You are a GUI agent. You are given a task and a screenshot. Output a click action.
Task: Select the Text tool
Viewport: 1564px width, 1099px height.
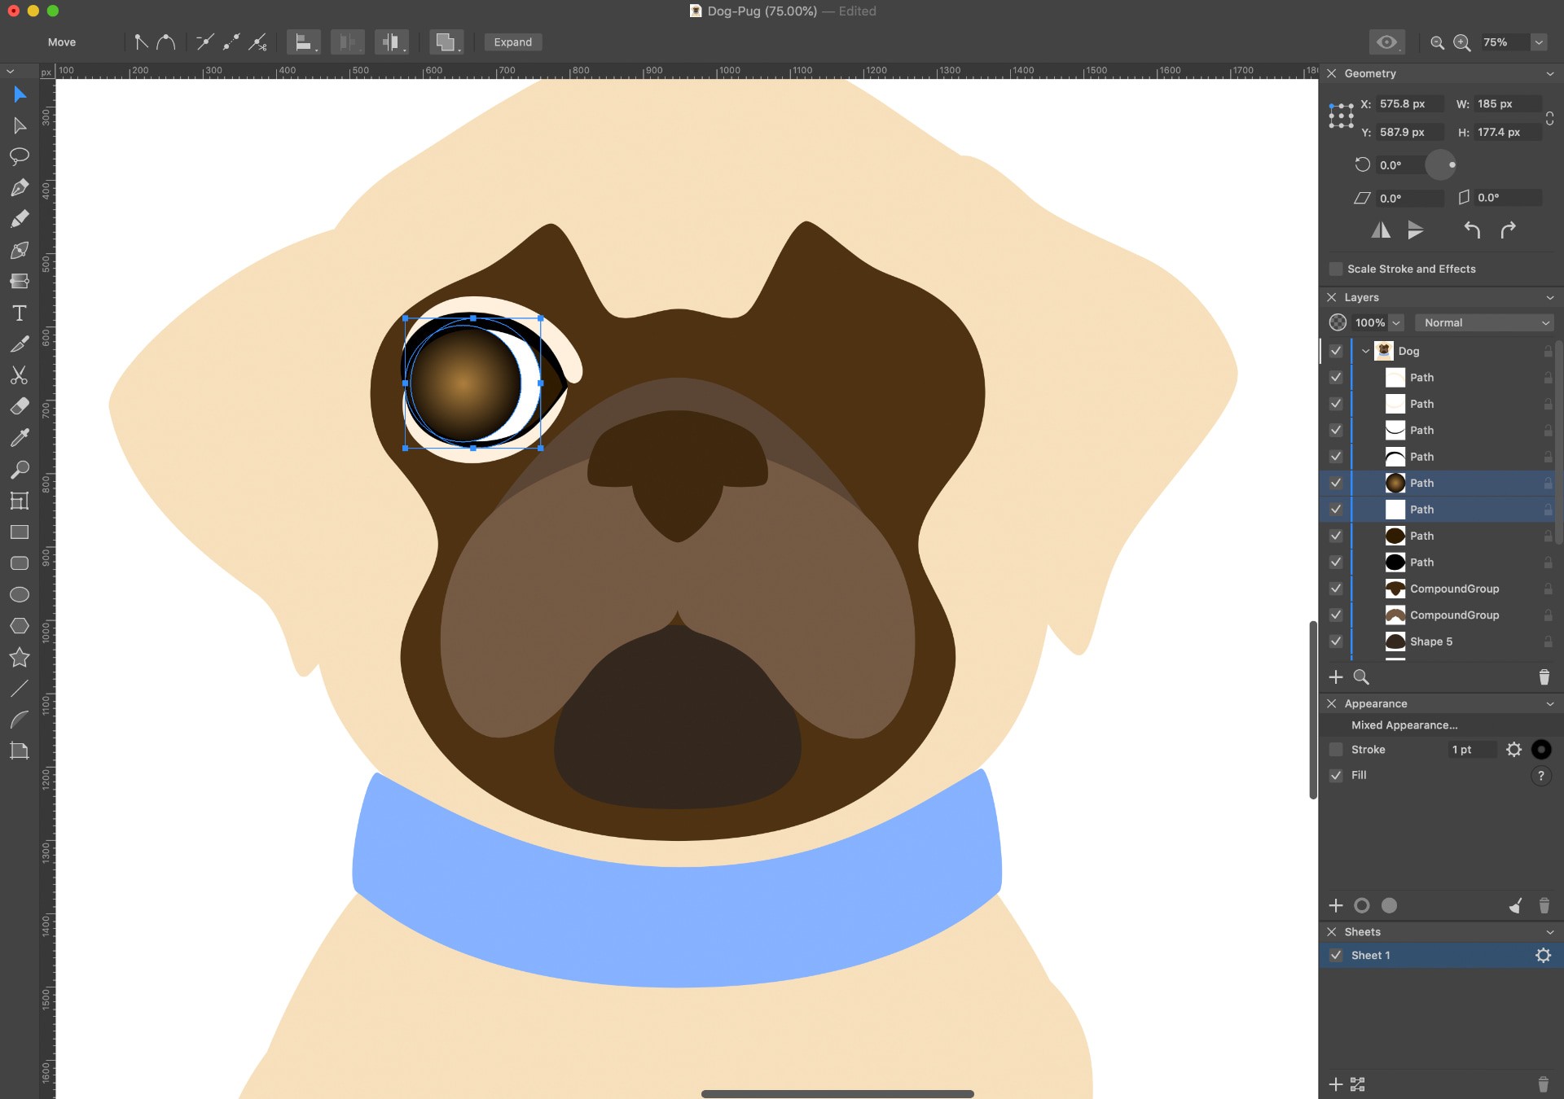click(x=20, y=313)
